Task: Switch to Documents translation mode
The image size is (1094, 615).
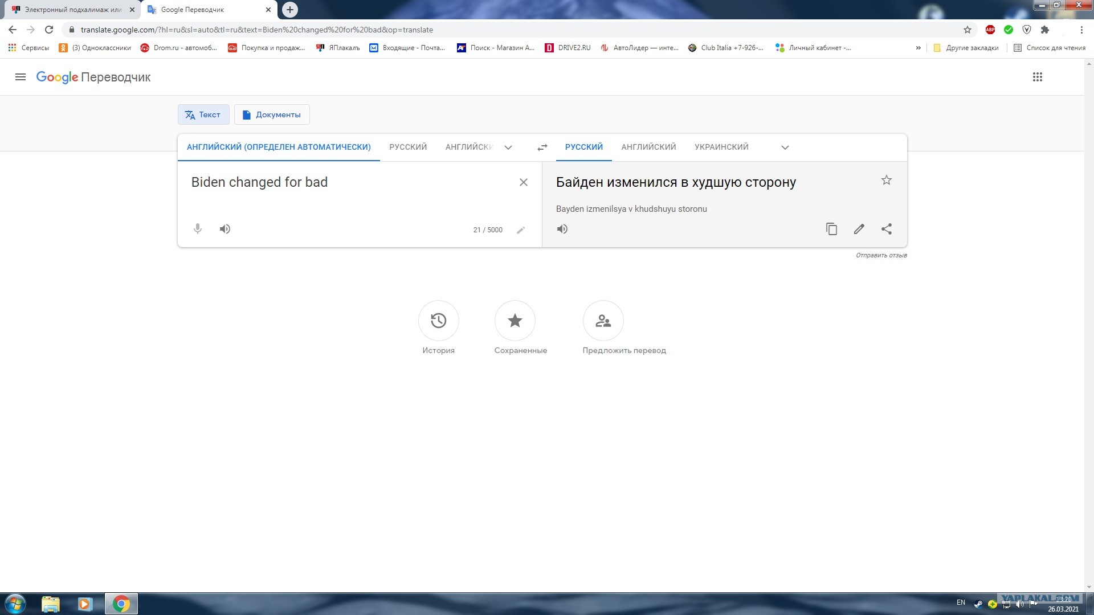Action: (x=272, y=114)
